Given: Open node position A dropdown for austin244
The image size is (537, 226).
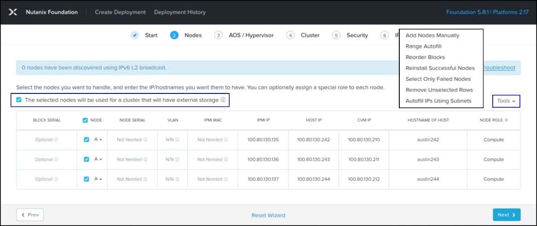Looking at the screenshot, I should 98,179.
